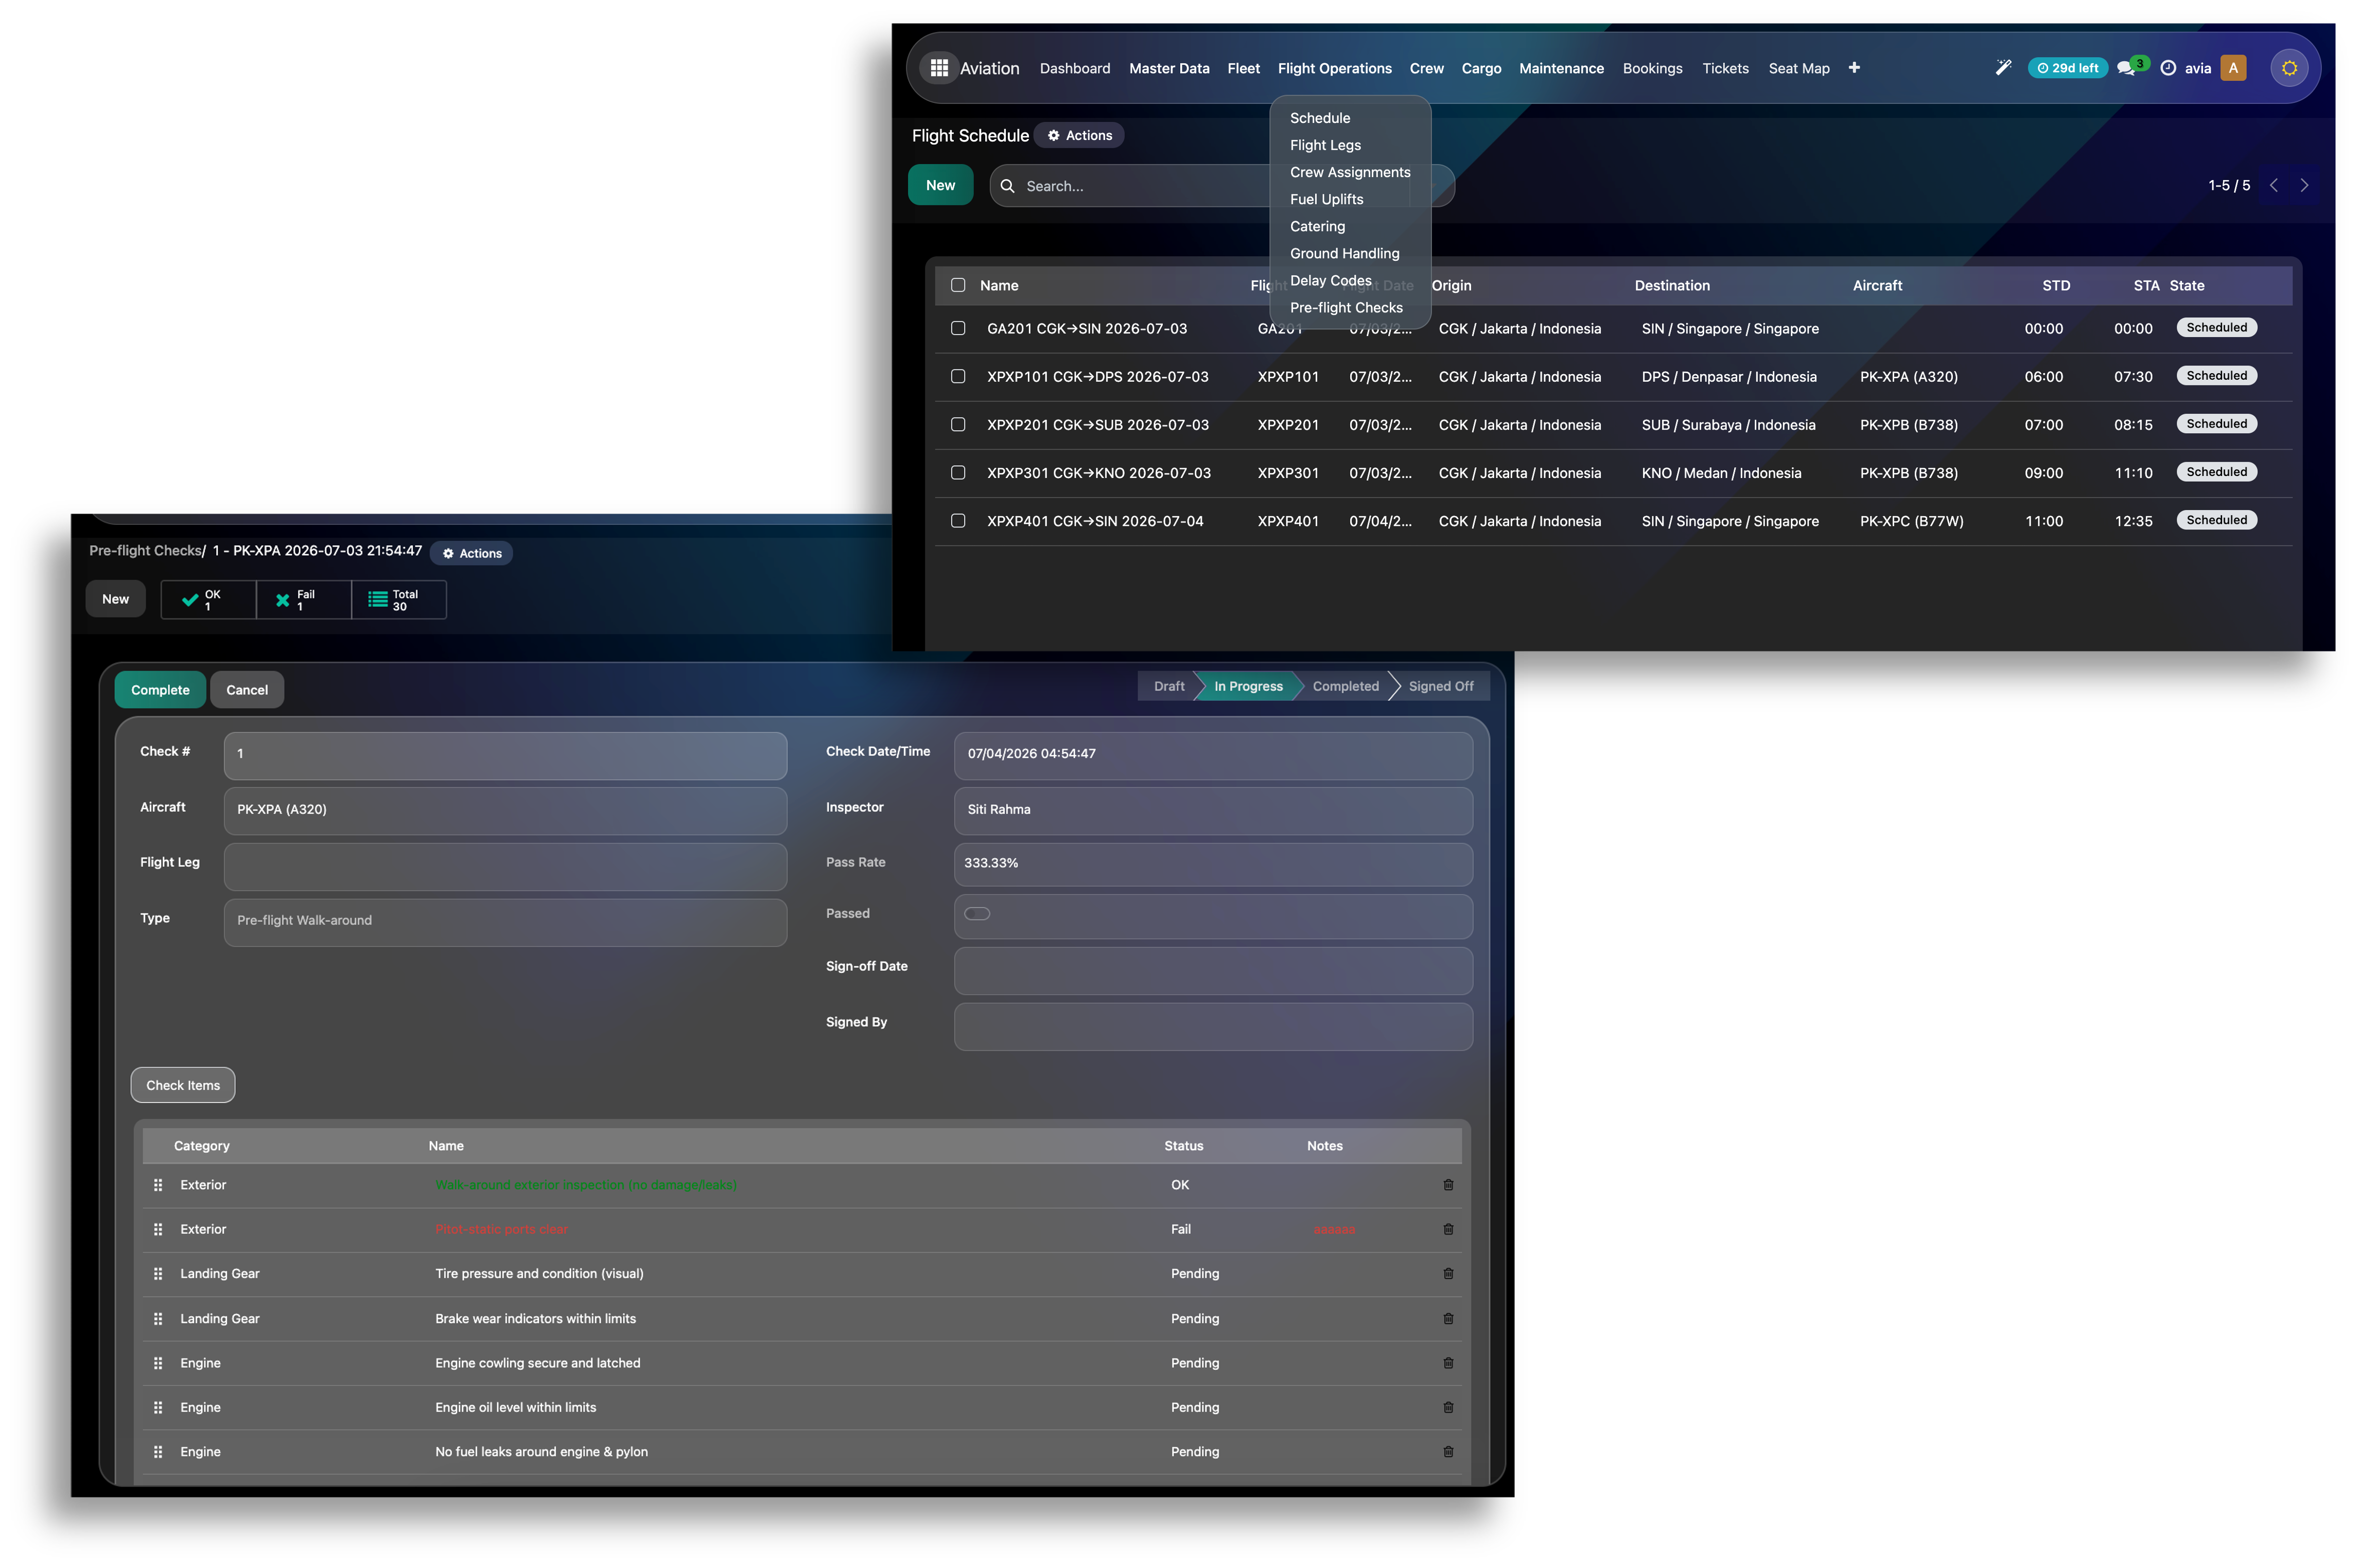Click the Check Date/Time field
The height and width of the screenshot is (1568, 2359).
point(1212,755)
